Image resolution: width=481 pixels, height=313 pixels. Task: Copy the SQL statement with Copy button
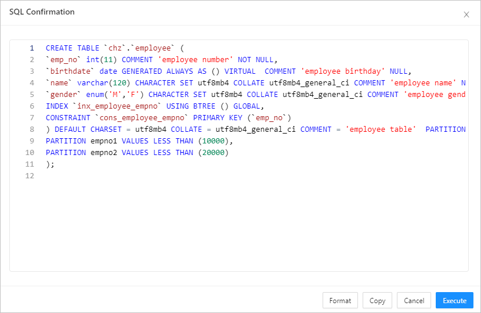(x=377, y=300)
